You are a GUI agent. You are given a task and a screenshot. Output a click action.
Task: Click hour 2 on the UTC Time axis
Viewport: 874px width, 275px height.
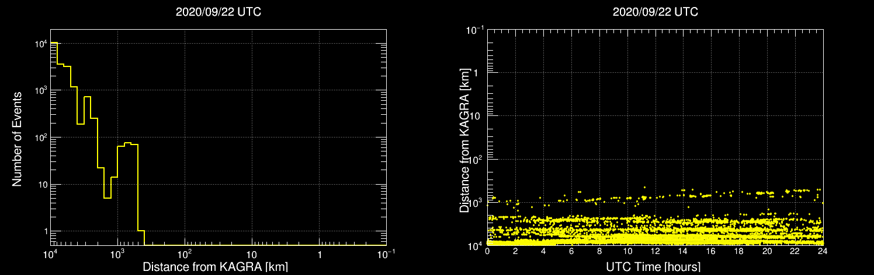pyautogui.click(x=515, y=251)
